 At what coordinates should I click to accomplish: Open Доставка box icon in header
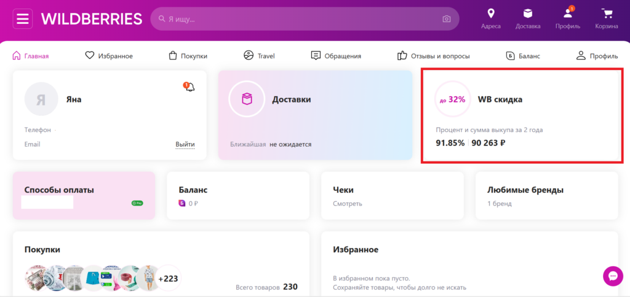coord(527,14)
